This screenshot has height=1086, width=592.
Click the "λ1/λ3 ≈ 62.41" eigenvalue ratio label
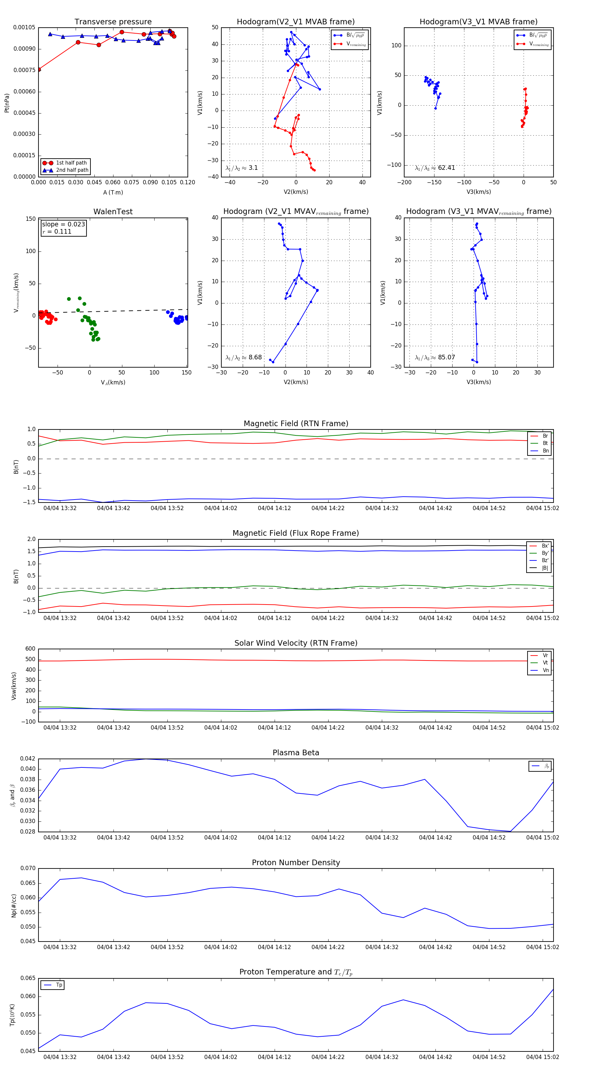tap(435, 168)
